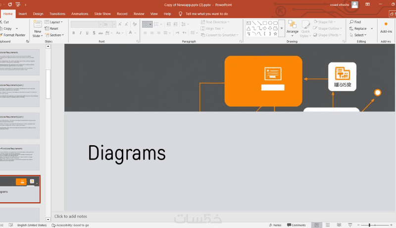The width and height of the screenshot is (396, 228).
Task: Start Slide Show from status bar icon
Action: point(350,225)
